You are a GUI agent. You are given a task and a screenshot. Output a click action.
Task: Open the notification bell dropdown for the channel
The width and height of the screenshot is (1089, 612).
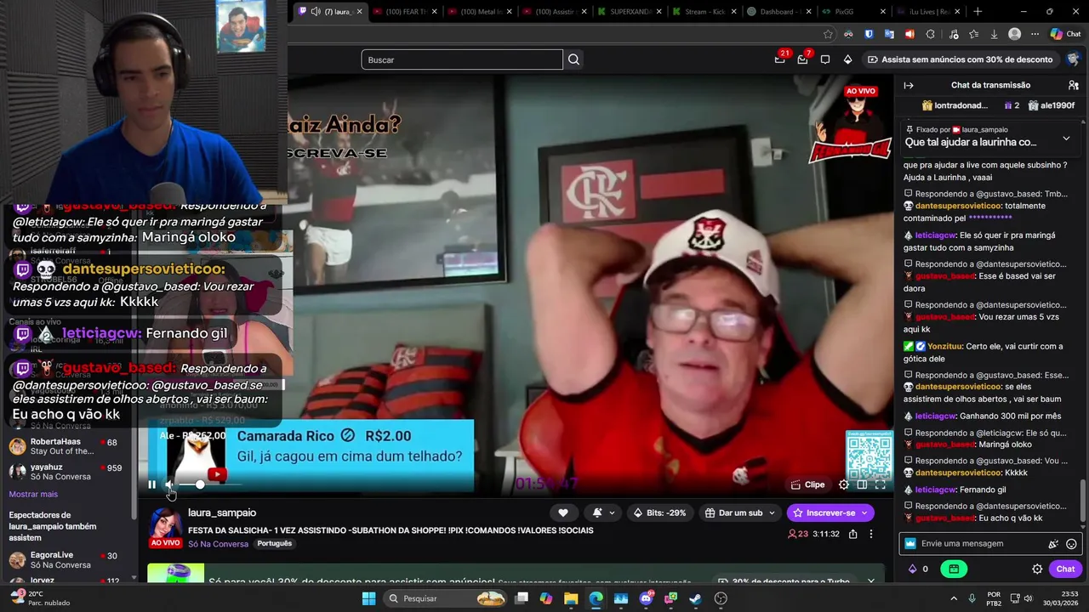click(x=603, y=513)
